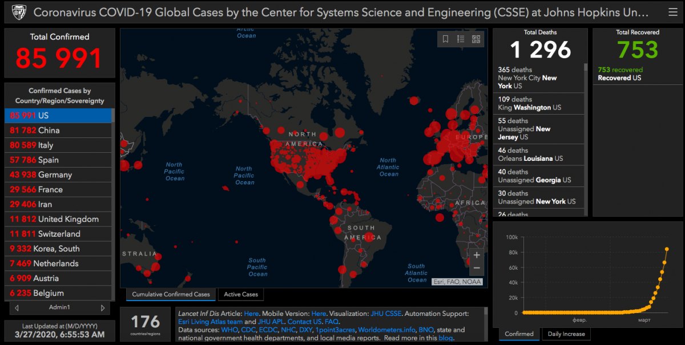The width and height of the screenshot is (685, 345).
Task: Select Austria in the country list
Action: [58, 278]
